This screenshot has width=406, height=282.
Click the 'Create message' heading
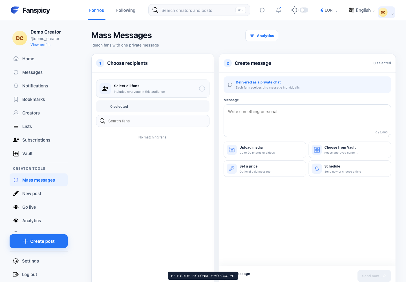(253, 63)
